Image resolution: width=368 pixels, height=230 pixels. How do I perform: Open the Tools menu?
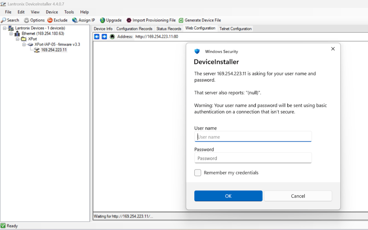point(69,12)
